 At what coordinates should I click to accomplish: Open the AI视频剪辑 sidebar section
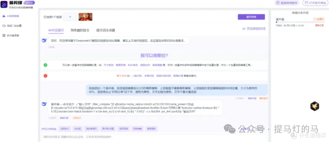11,16
